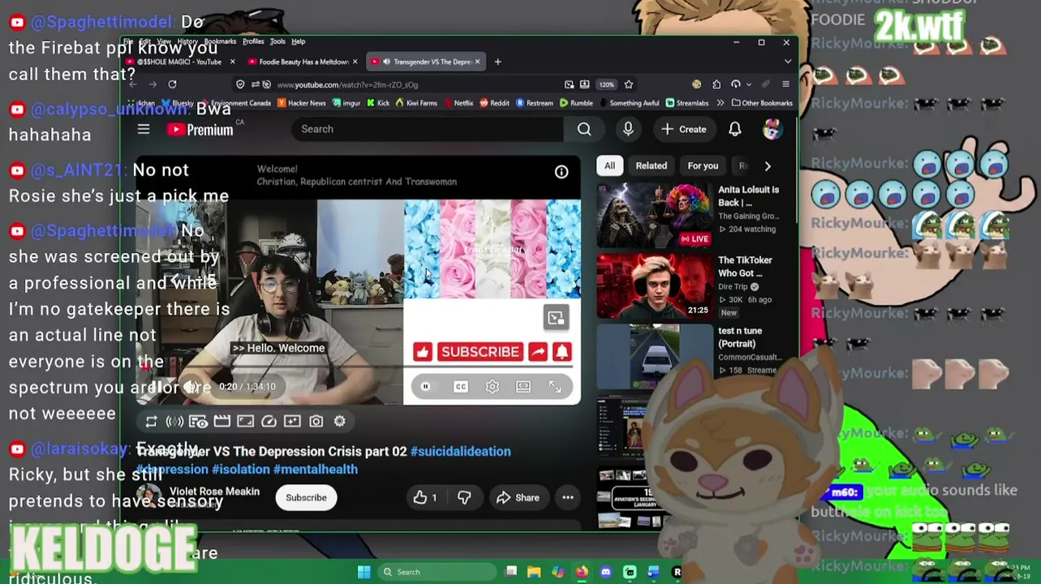Share the video
The width and height of the screenshot is (1041, 584).
tap(518, 497)
